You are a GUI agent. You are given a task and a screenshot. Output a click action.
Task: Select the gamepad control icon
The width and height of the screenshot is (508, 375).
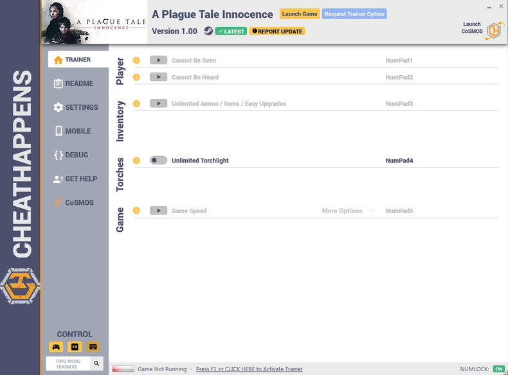pos(56,347)
